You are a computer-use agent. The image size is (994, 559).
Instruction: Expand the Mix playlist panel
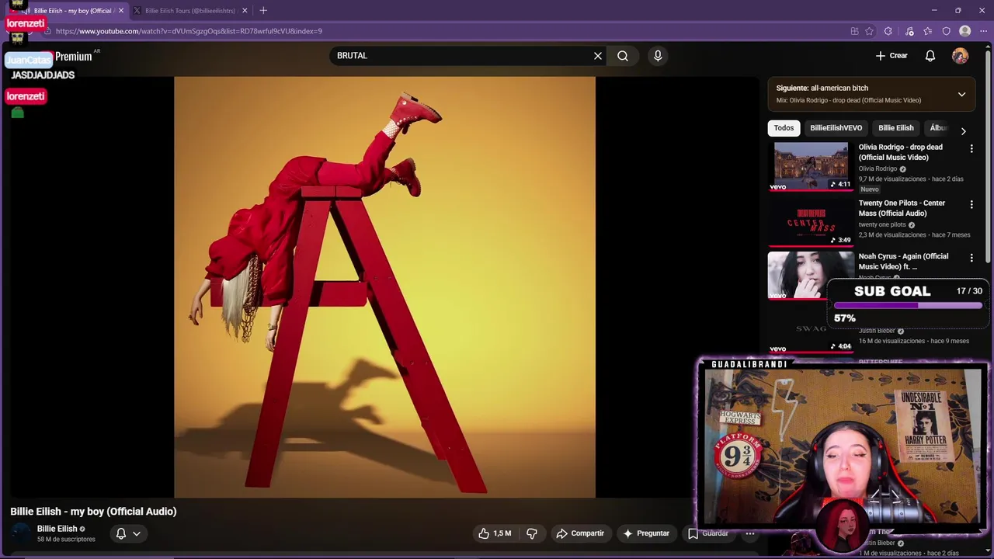[961, 95]
